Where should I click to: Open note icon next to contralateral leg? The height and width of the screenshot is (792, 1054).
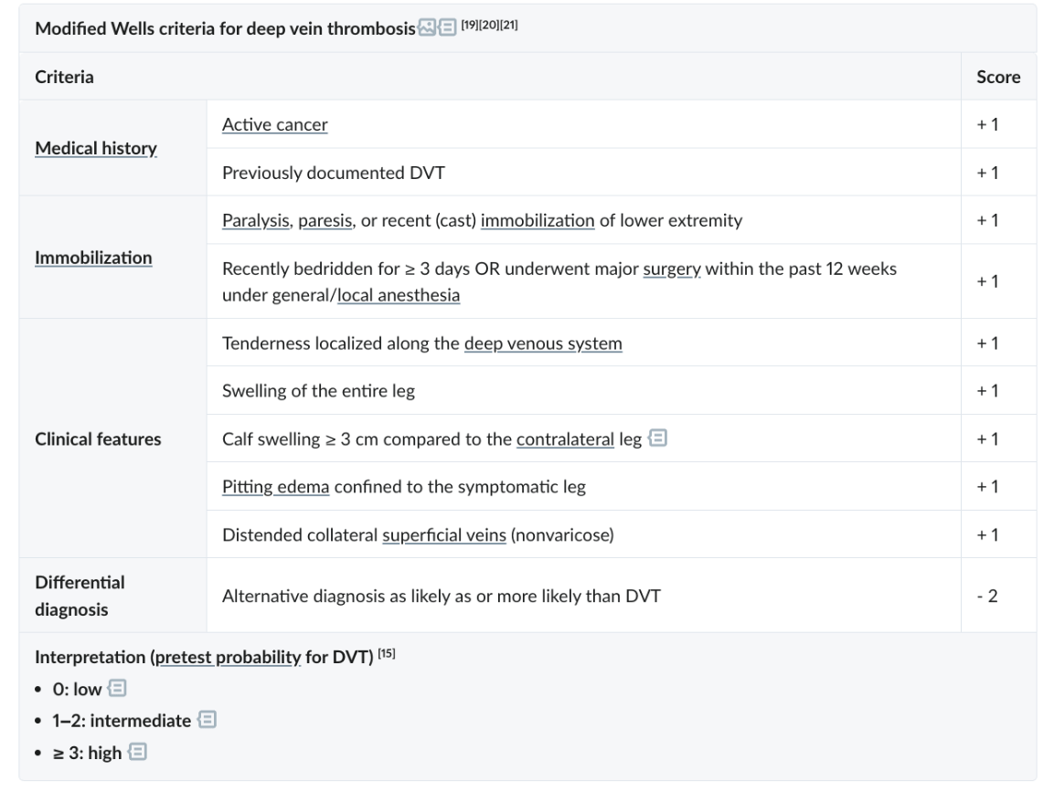click(658, 438)
